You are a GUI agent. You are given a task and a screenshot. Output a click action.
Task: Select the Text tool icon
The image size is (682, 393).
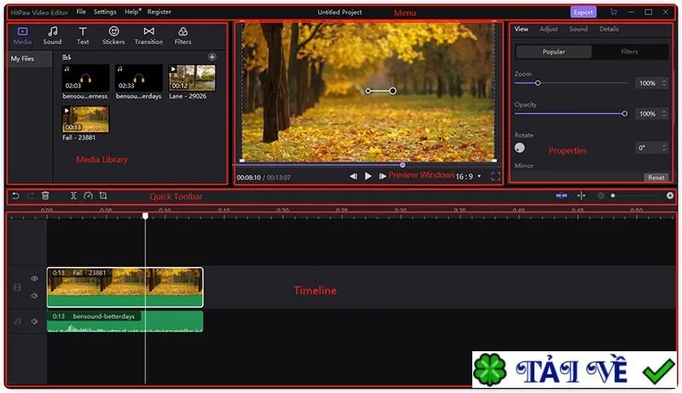pyautogui.click(x=83, y=35)
